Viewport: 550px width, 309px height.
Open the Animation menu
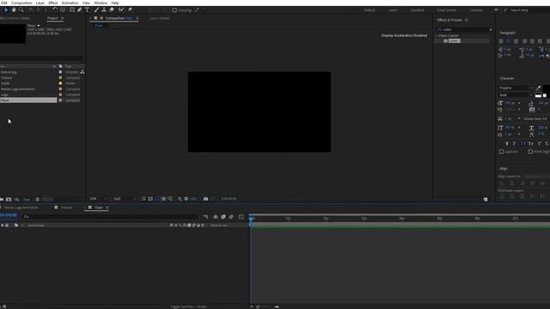click(70, 3)
